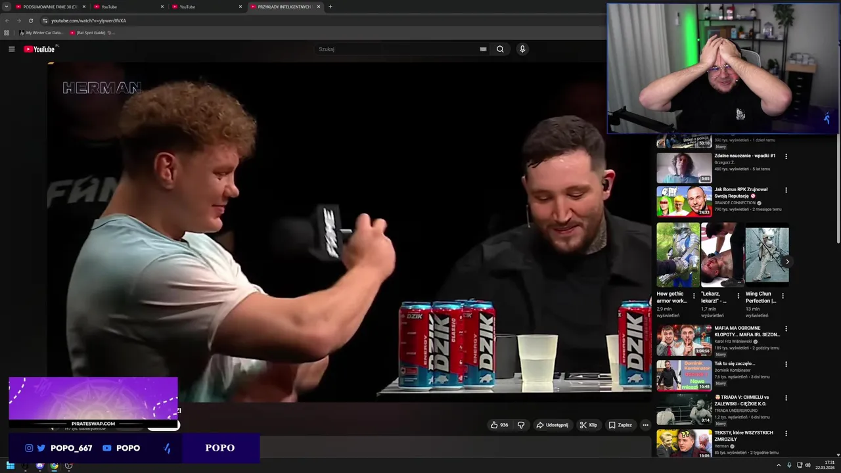Click the main video player area
841x473 pixels.
click(349, 232)
